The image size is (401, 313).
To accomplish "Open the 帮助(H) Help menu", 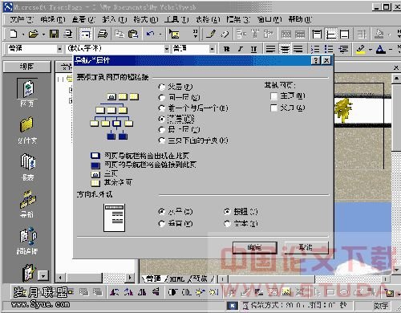I will tap(300, 19).
